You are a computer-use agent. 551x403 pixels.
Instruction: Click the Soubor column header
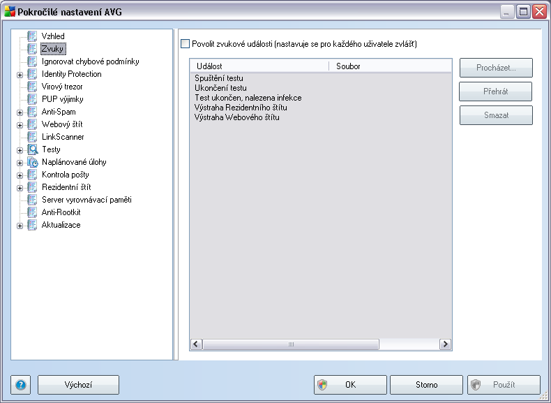coord(391,66)
